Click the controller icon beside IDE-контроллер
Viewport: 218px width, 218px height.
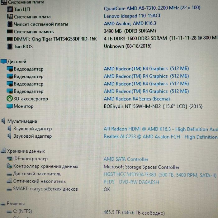pyautogui.click(x=10, y=159)
